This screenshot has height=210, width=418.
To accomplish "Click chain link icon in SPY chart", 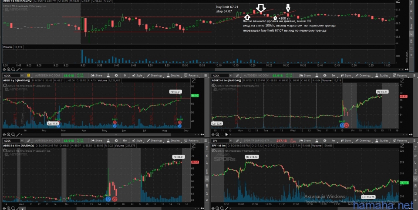I will (x=237, y=140).
